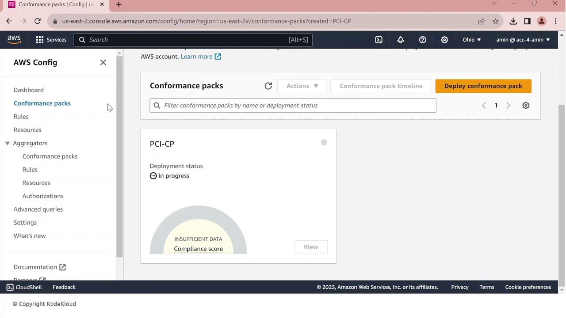
Task: Click the Conformance pack timeline button
Action: 381,86
